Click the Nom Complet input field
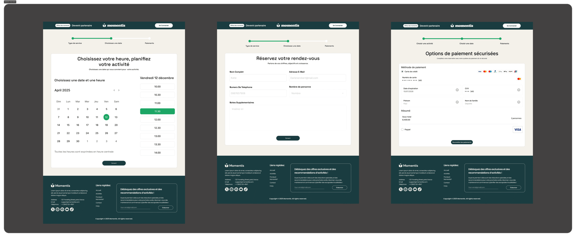The width and height of the screenshot is (576, 237). click(258, 78)
